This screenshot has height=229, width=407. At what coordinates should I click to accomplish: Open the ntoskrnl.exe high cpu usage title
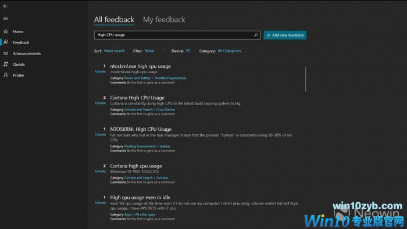[141, 66]
